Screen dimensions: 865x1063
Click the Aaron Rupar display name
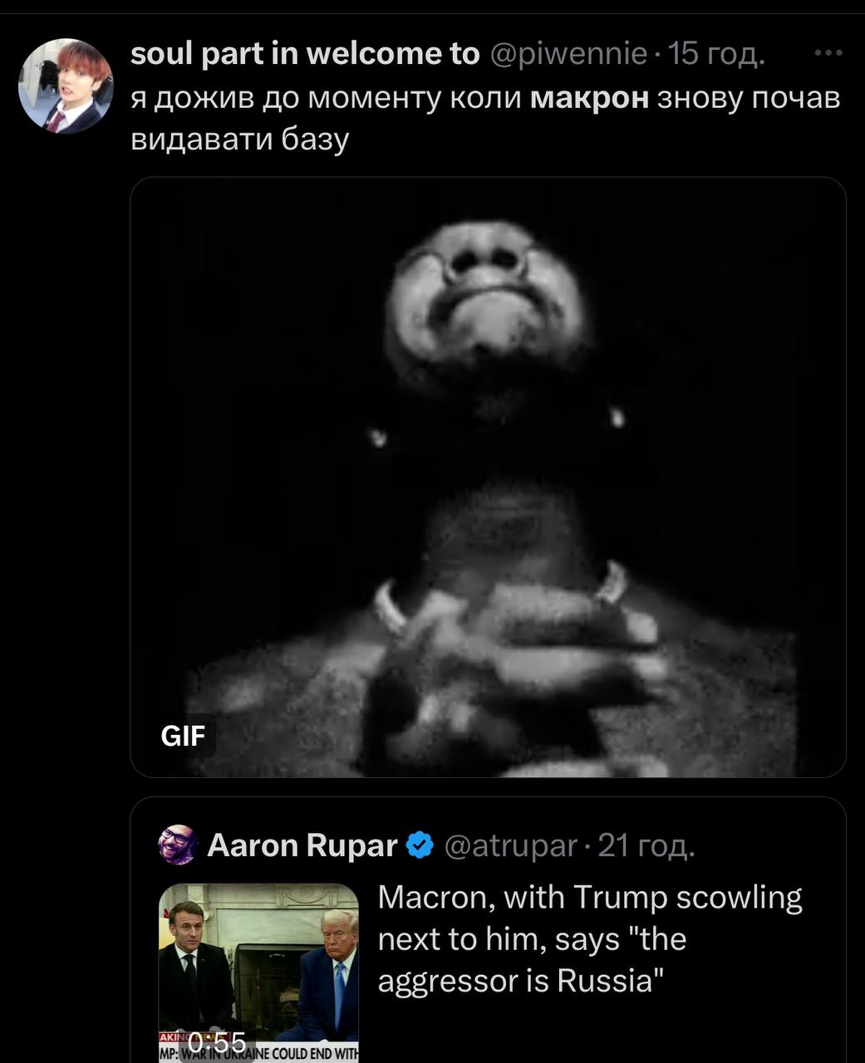tap(302, 845)
